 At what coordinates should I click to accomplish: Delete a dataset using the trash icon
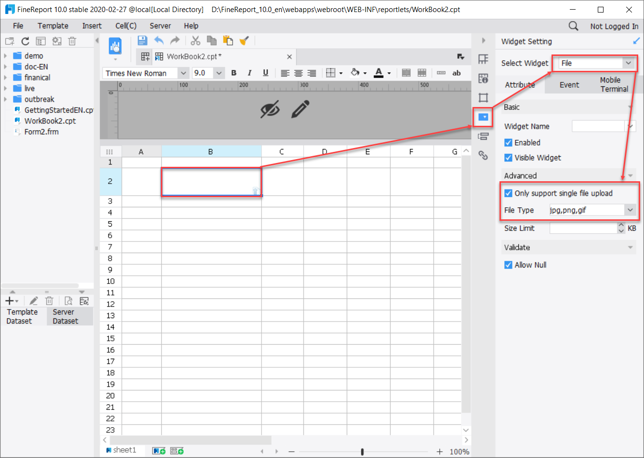coord(49,300)
